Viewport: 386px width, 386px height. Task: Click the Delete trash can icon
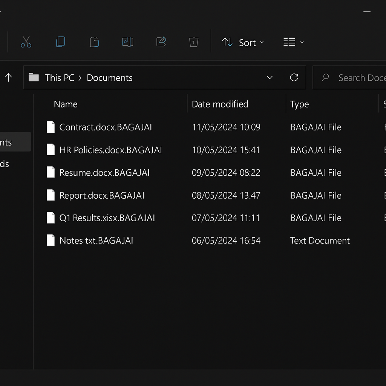(x=193, y=42)
